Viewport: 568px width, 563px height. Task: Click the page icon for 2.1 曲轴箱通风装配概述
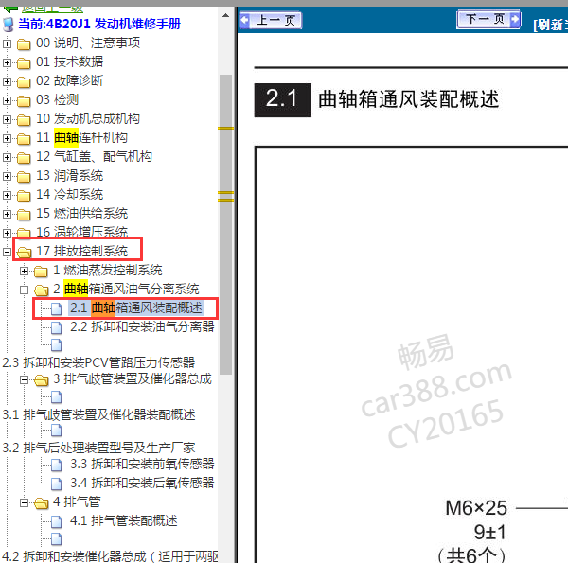pos(57,308)
